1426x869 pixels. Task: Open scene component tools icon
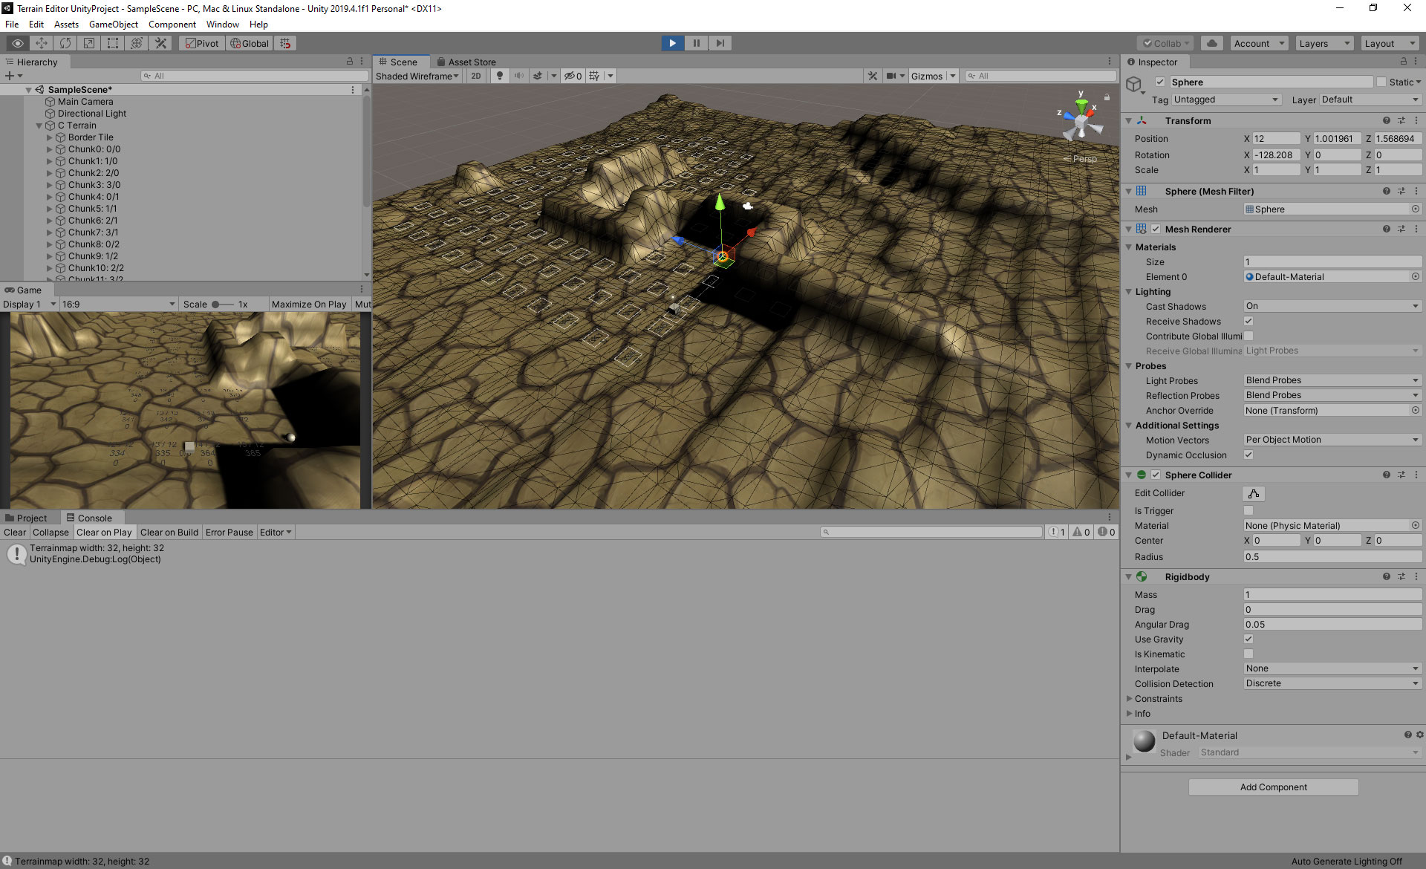point(873,76)
